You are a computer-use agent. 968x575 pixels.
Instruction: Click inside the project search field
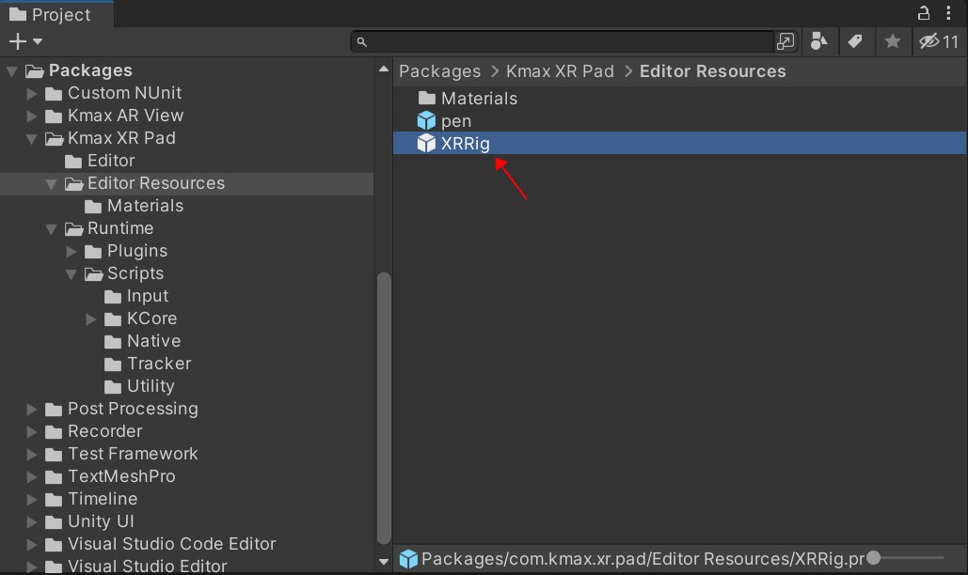pyautogui.click(x=563, y=41)
